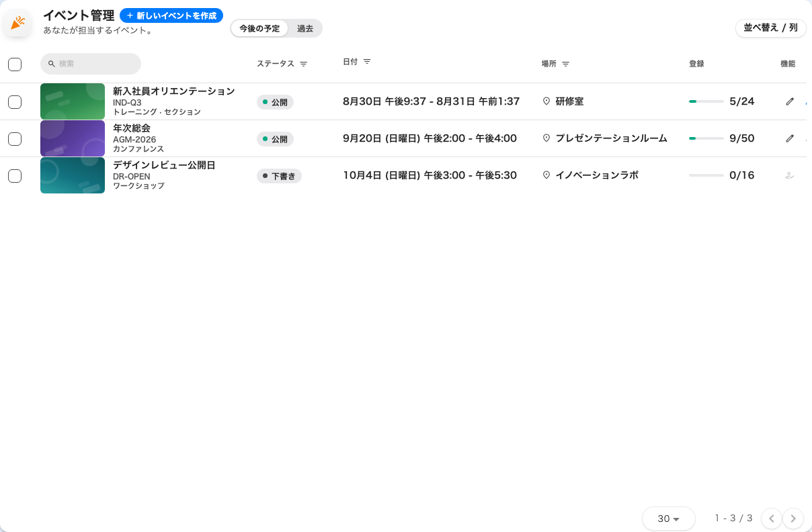The height and width of the screenshot is (532, 812).
Task: Click the party popper app icon
Action: [18, 23]
